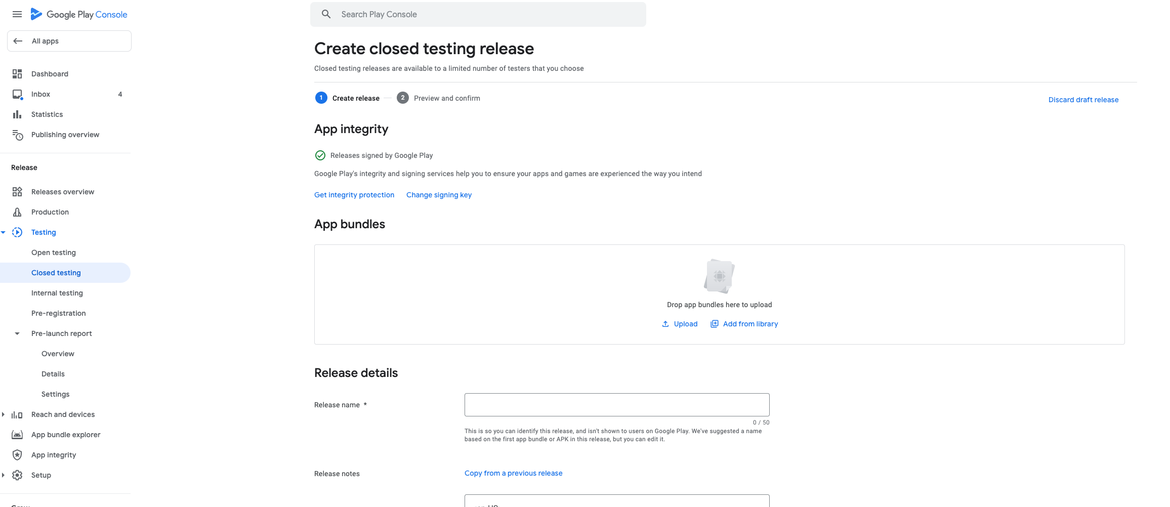Collapse the Testing section arrow
The width and height of the screenshot is (1170, 507).
pos(3,232)
